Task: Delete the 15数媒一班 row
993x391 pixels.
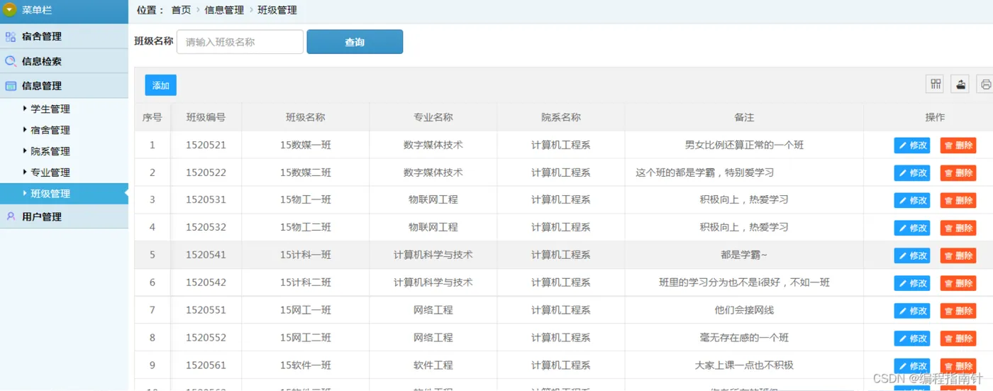Action: coord(958,145)
